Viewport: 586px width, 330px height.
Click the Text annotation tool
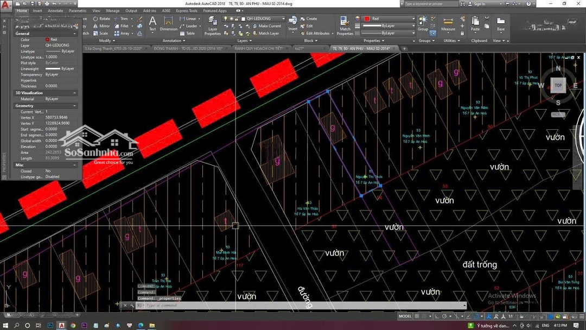152,23
